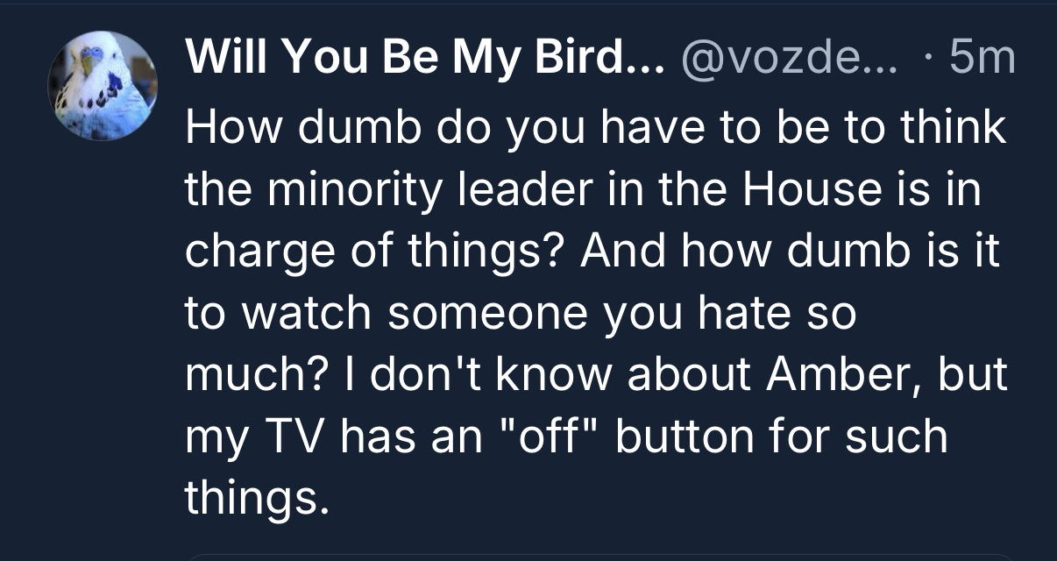1057x561 pixels.
Task: Click the phrase "minority leader" in the tweet
Action: click(378, 189)
